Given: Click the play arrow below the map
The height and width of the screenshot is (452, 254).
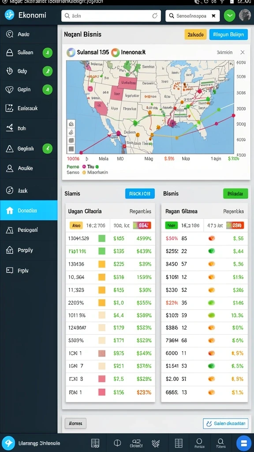Looking at the screenshot, I should (x=87, y=159).
